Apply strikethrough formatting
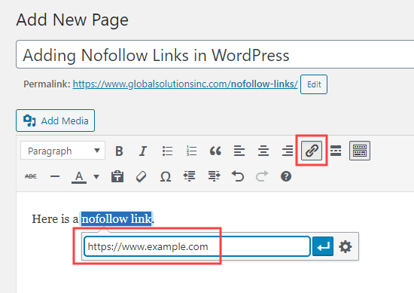414x293 pixels. (31, 176)
